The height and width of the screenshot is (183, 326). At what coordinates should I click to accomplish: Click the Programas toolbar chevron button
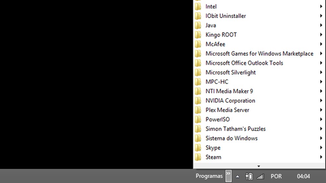(229, 176)
